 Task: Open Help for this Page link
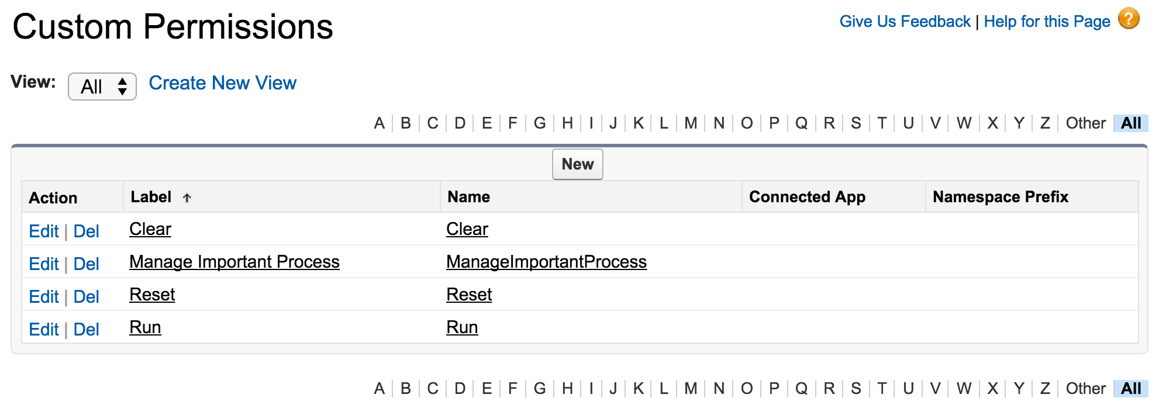point(1047,22)
